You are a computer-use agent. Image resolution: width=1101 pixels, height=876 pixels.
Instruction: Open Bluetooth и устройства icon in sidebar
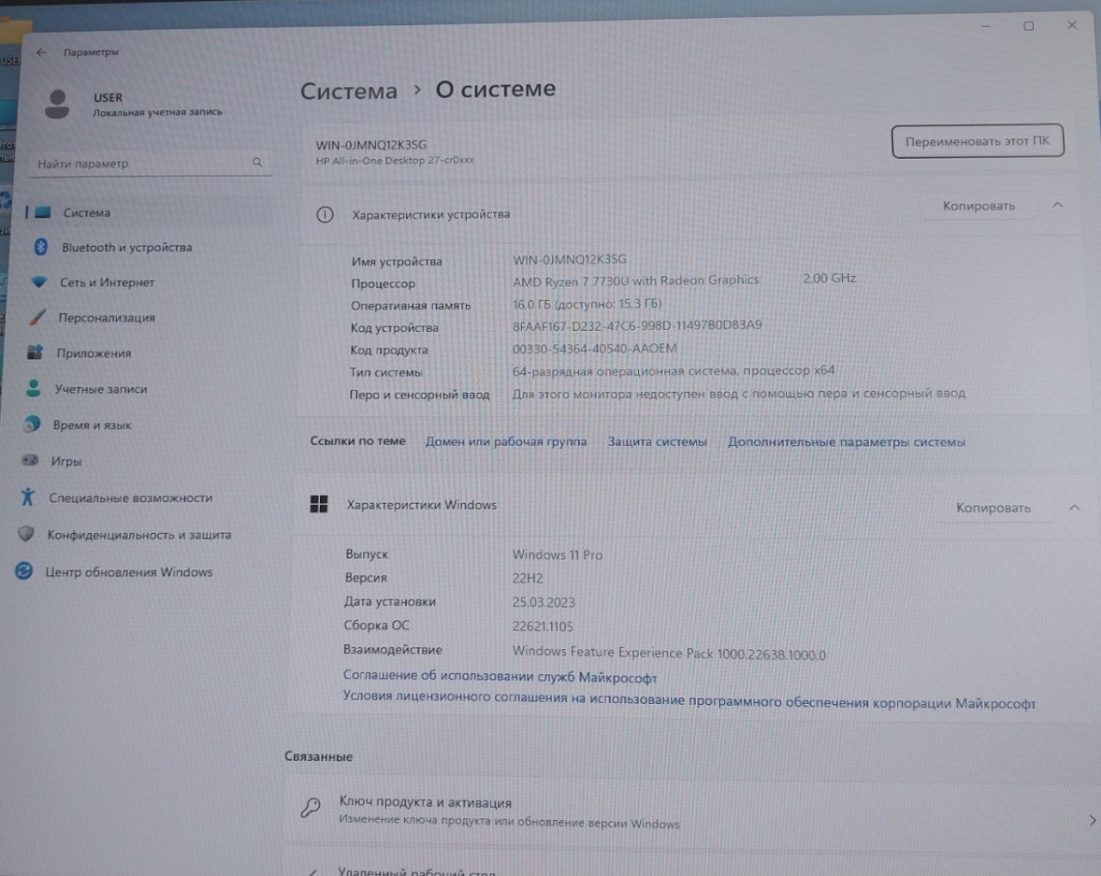tap(40, 247)
